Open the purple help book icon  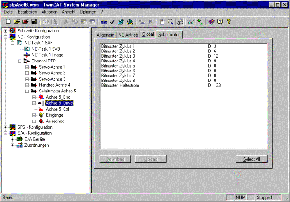(211, 21)
